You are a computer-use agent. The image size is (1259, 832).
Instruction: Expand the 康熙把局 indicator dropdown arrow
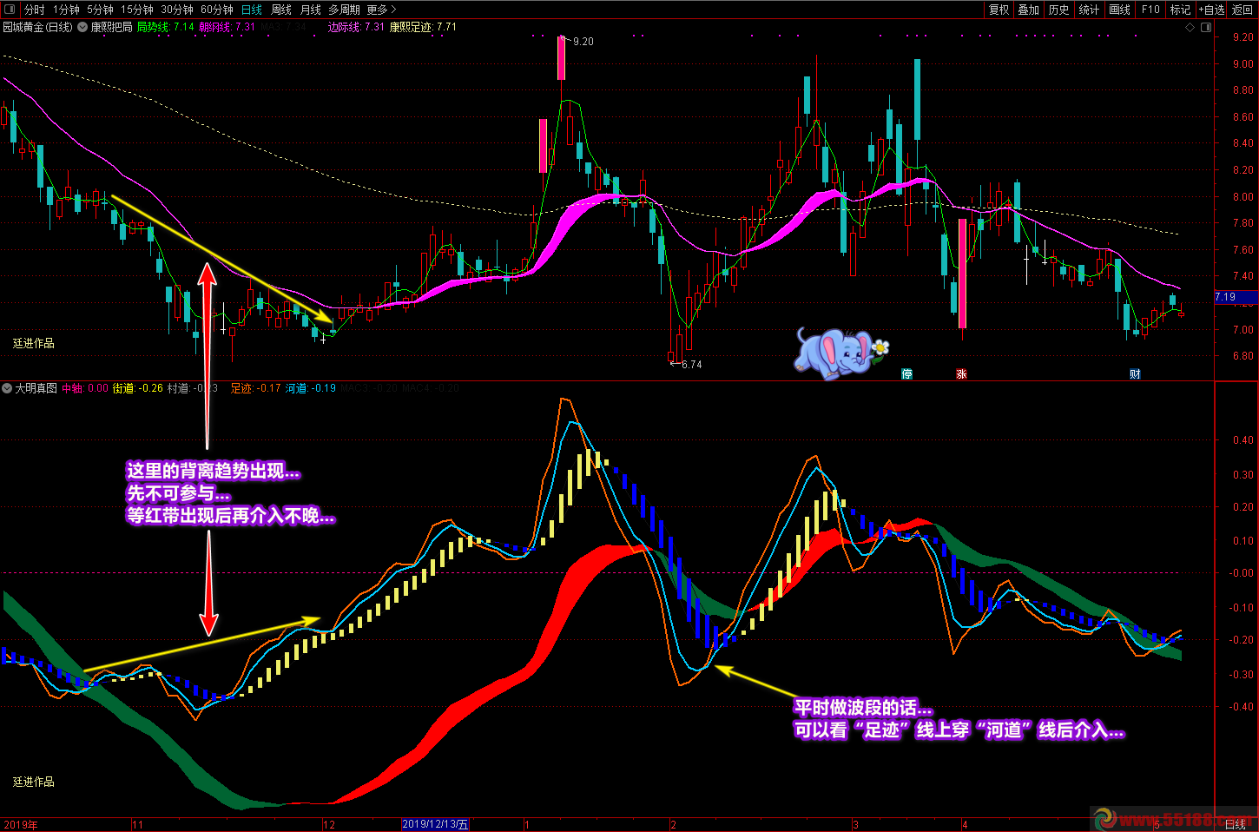tap(82, 27)
